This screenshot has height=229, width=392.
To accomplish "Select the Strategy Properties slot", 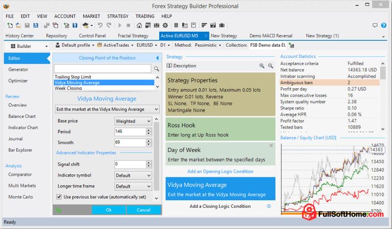I will coord(220,94).
